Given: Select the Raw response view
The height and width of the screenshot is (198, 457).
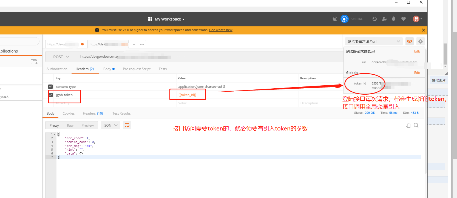Looking at the screenshot, I should (x=70, y=126).
